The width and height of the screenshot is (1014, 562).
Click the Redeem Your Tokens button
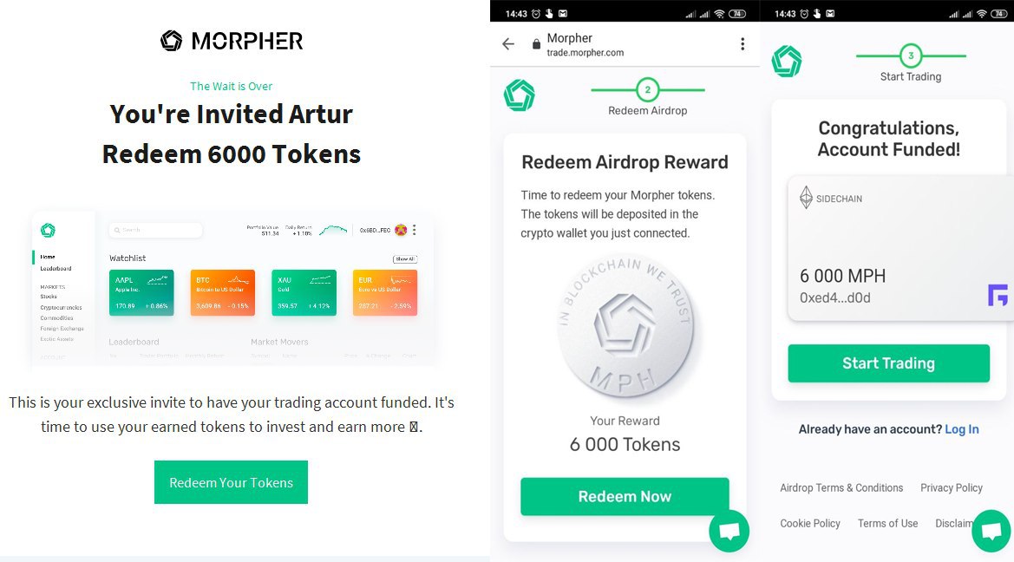point(231,482)
